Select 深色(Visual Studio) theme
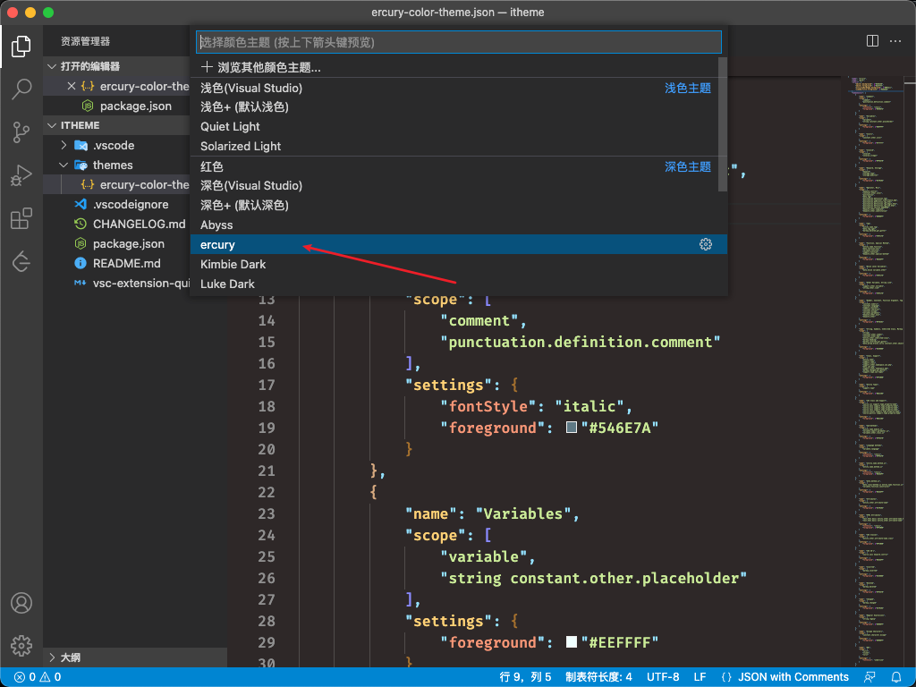 coord(459,185)
